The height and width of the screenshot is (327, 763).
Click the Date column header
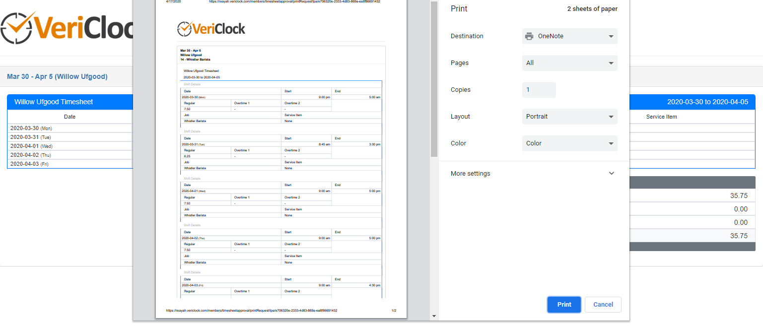click(69, 117)
